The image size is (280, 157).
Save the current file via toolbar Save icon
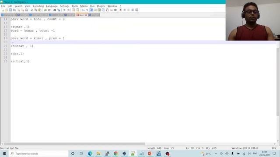click(x=10, y=10)
